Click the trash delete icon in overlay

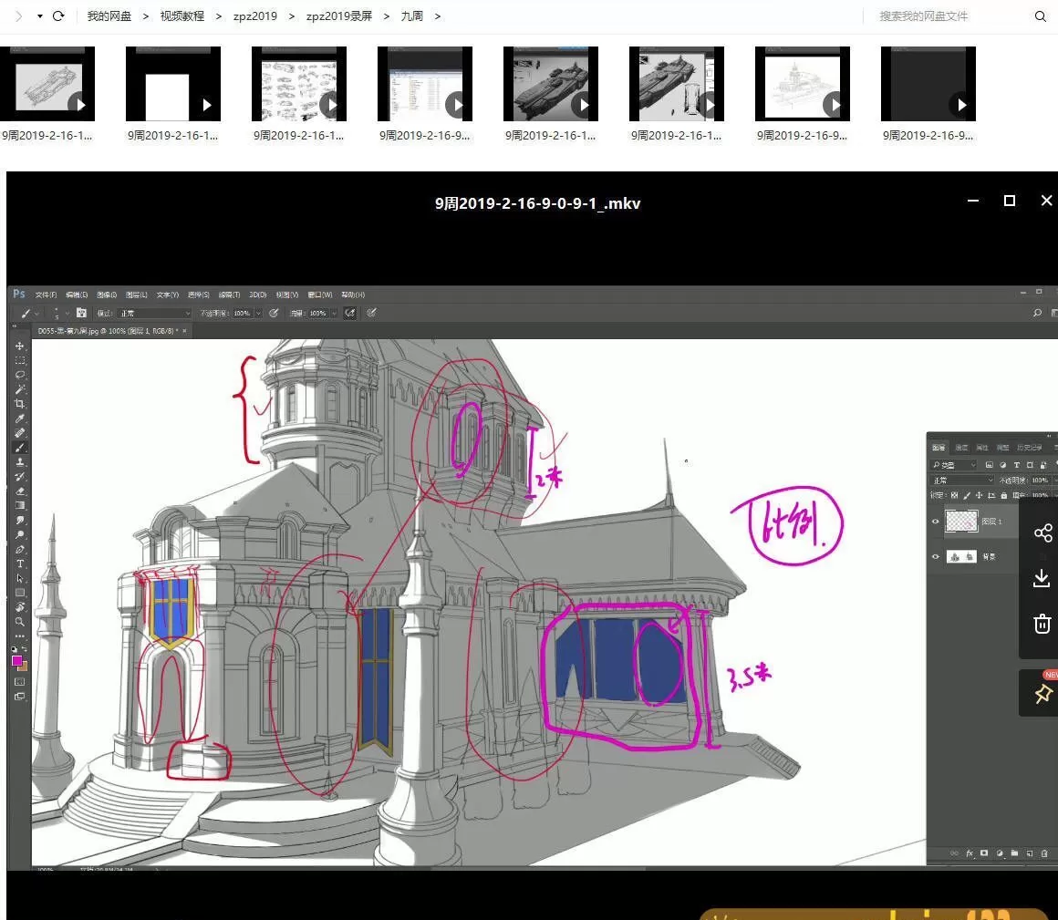tap(1042, 624)
